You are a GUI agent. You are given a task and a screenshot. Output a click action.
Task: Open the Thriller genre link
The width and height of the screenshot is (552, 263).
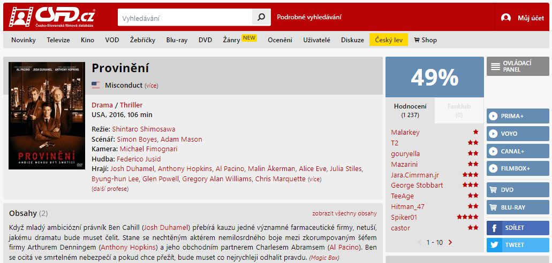tap(131, 105)
